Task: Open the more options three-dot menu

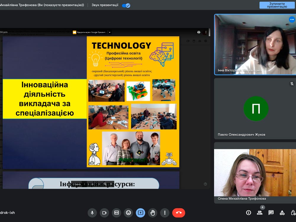Action: (x=165, y=213)
